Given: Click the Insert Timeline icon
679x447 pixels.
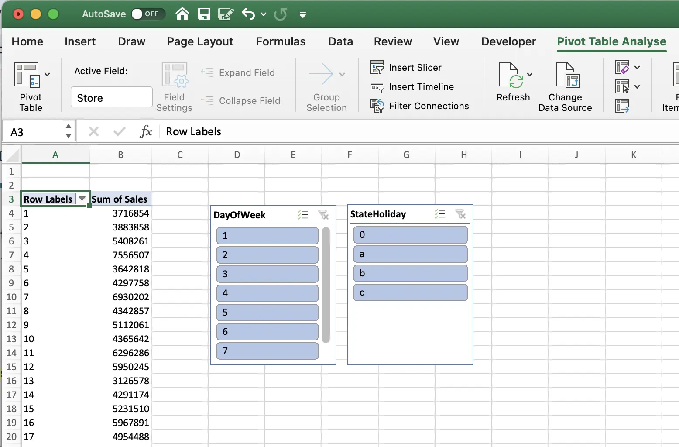Looking at the screenshot, I should point(377,87).
